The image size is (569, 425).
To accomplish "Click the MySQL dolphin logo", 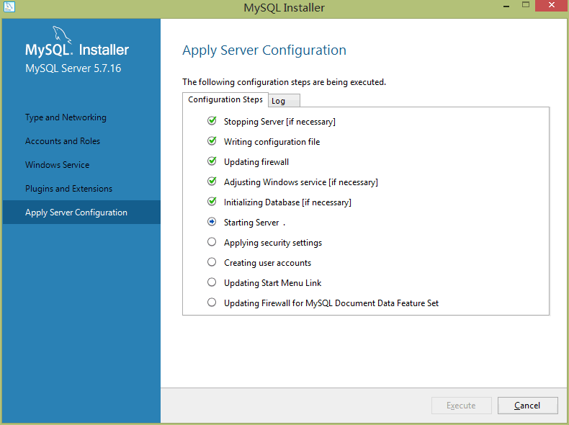I will click(63, 35).
